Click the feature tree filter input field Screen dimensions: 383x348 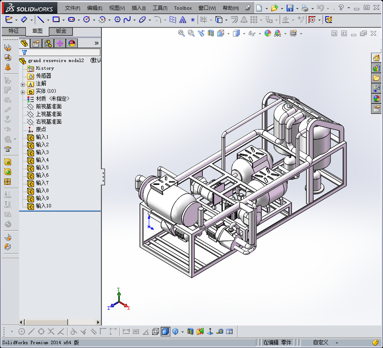pos(64,53)
